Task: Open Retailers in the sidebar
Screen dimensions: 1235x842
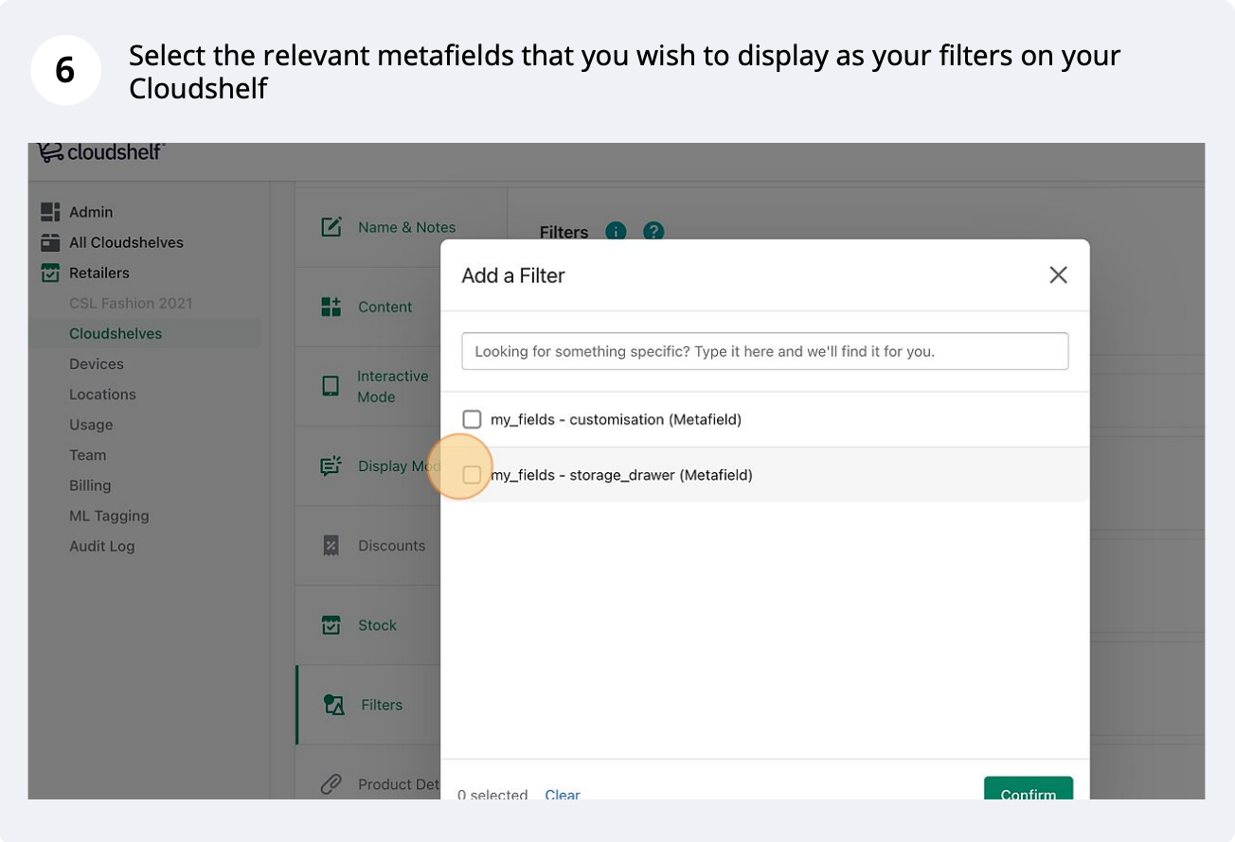Action: [x=99, y=272]
